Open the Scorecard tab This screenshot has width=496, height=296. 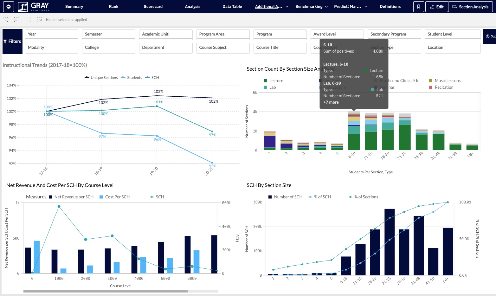pyautogui.click(x=153, y=7)
